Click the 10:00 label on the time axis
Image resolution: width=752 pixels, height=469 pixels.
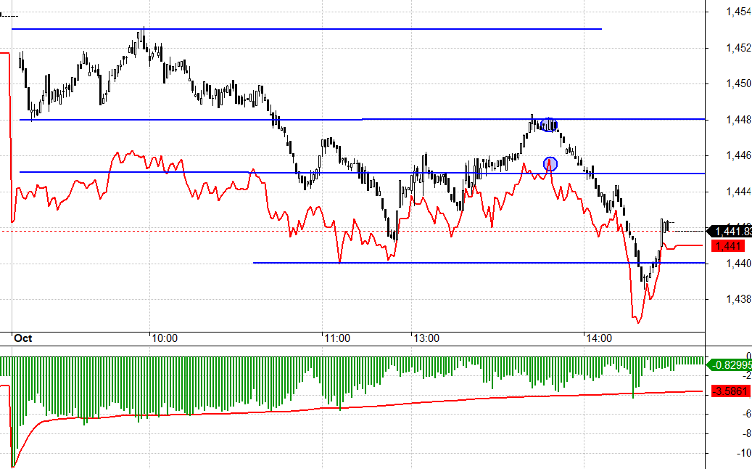[x=165, y=338]
